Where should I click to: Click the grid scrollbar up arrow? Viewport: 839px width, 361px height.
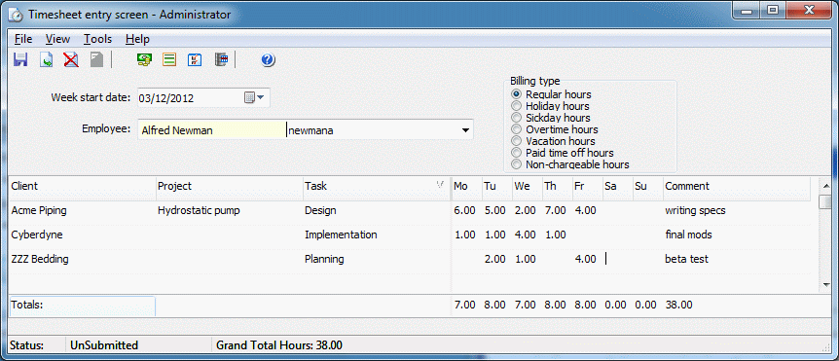pos(826,186)
